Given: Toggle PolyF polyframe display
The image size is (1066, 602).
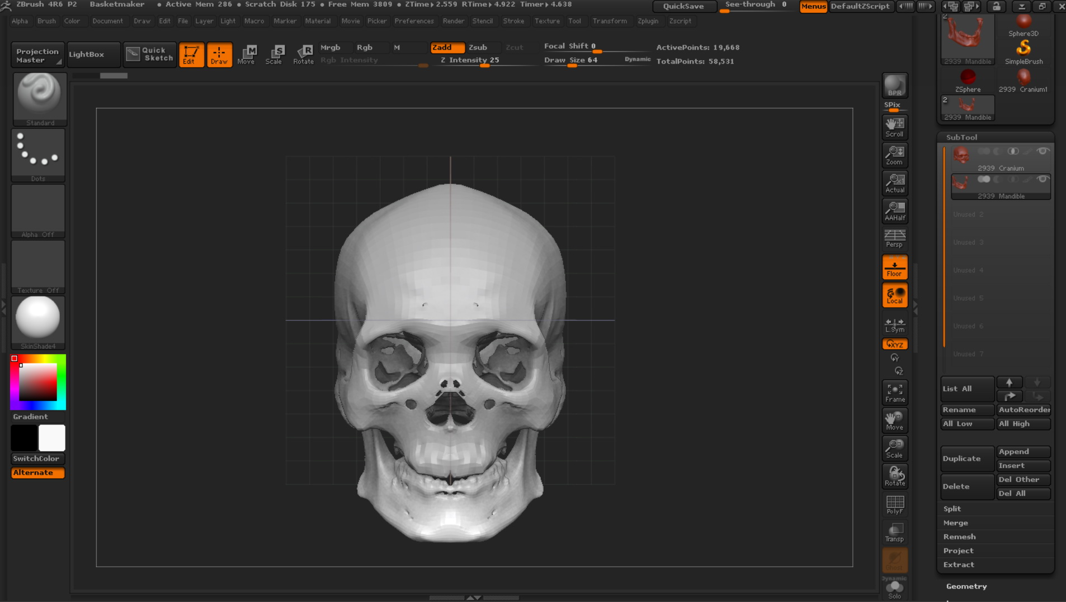Looking at the screenshot, I should point(894,504).
